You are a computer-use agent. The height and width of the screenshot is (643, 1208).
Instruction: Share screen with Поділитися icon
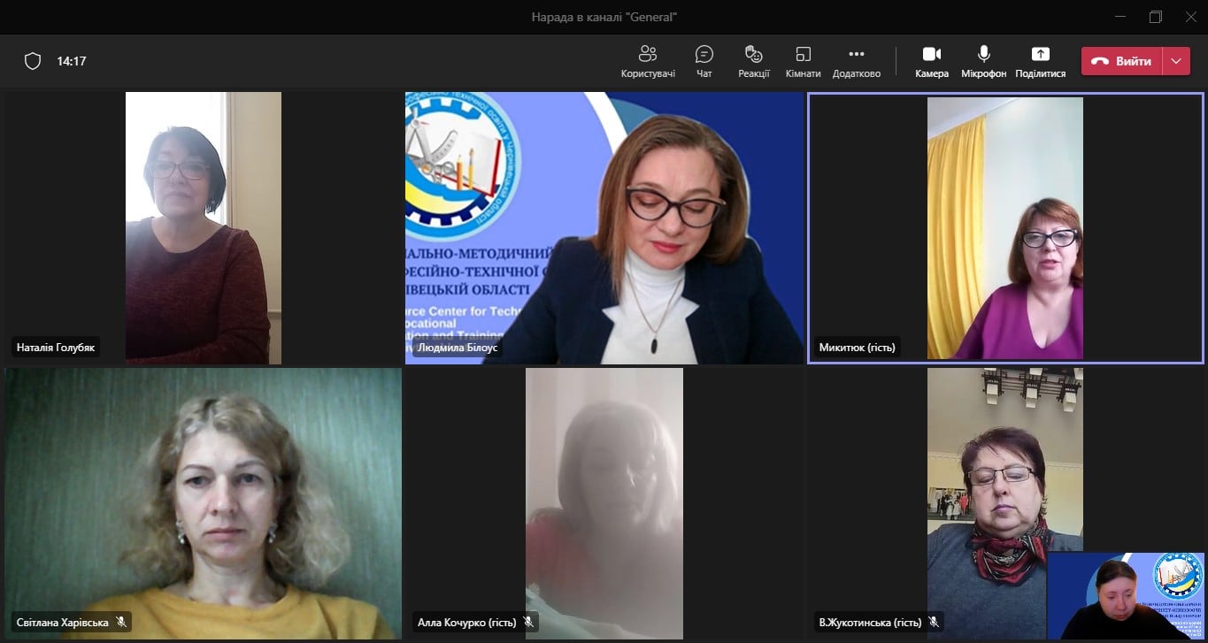(1040, 61)
